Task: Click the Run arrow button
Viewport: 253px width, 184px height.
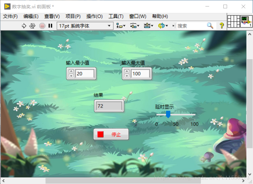Action: 24,26
